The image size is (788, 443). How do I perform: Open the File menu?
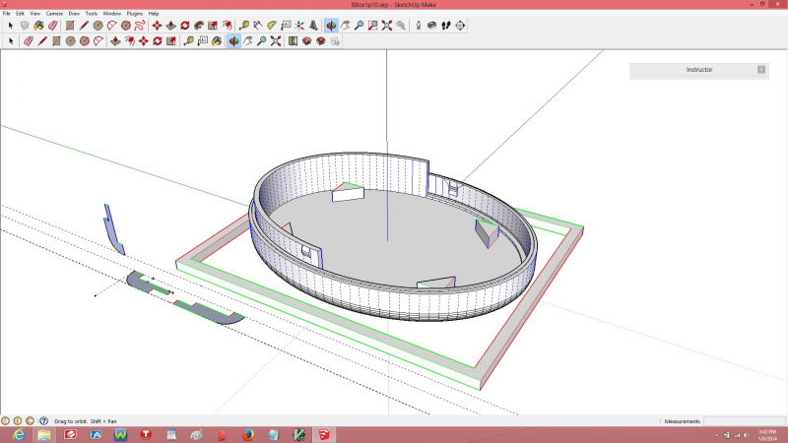6,13
